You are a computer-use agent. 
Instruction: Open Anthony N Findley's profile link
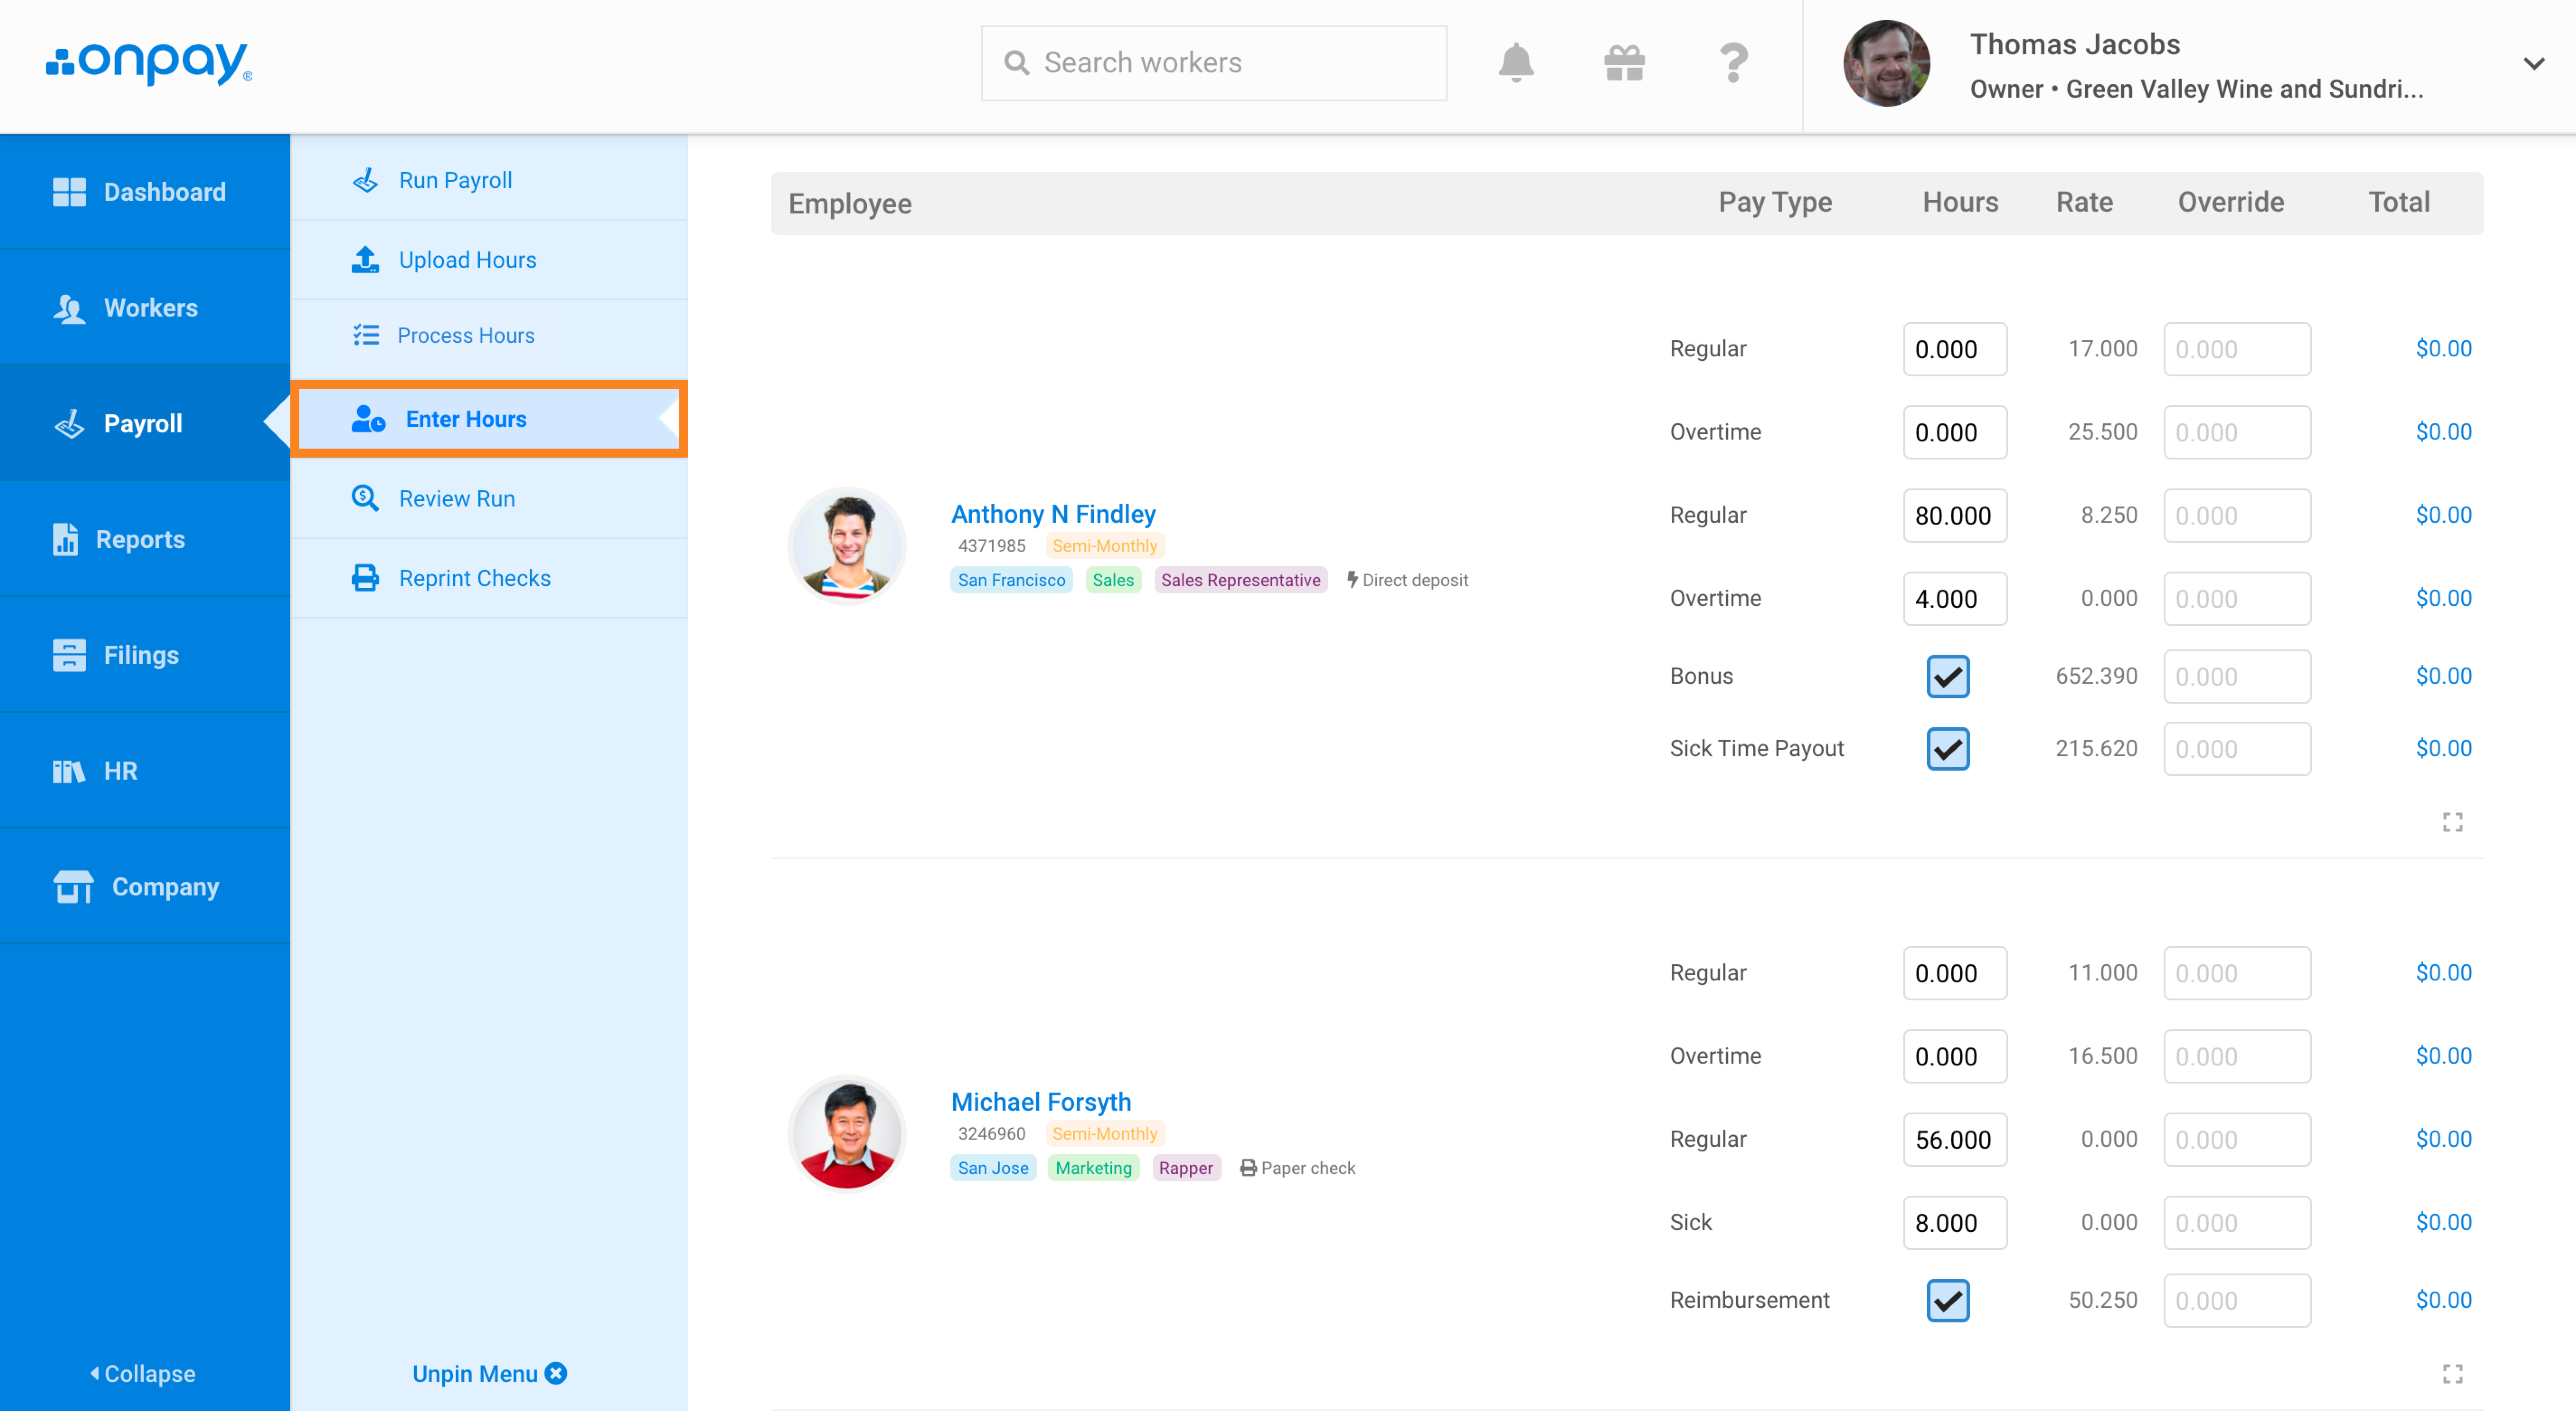(1052, 514)
